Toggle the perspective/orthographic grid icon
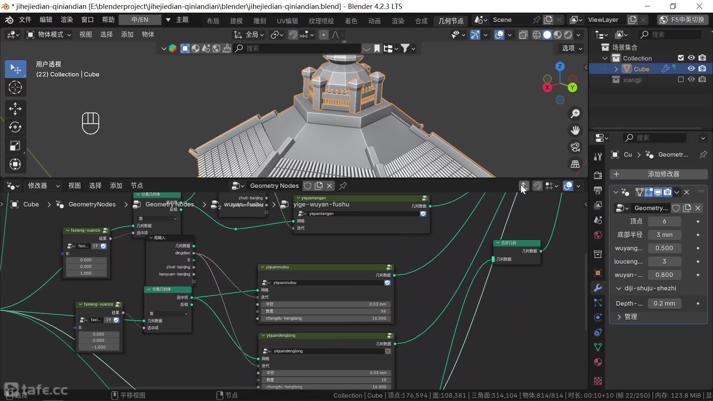This screenshot has height=401, width=713. [x=575, y=164]
